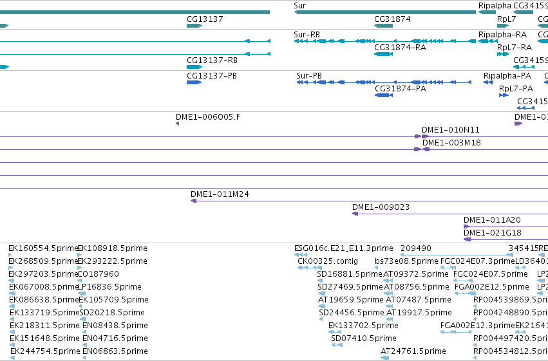Click the 209490 EST alignment line
This screenshot has height=361, width=548.
pyautogui.click(x=457, y=255)
